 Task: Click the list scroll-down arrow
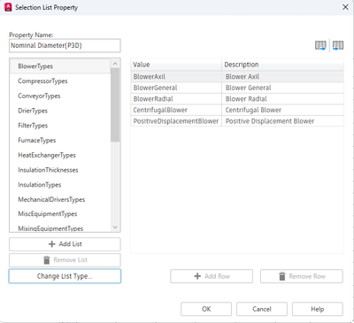tap(115, 227)
